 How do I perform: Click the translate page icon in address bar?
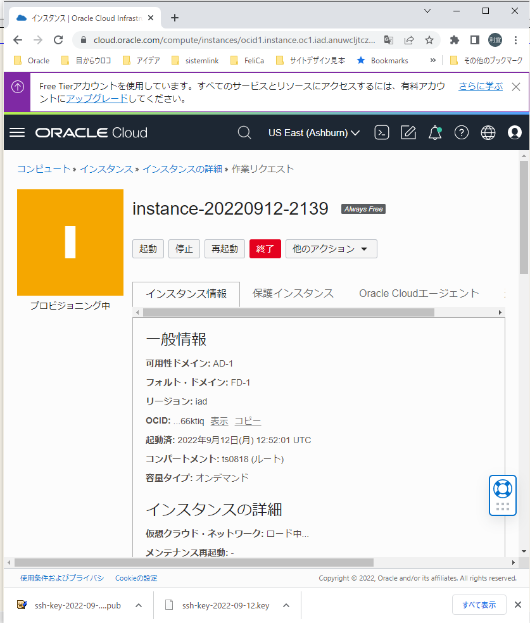[x=389, y=40]
